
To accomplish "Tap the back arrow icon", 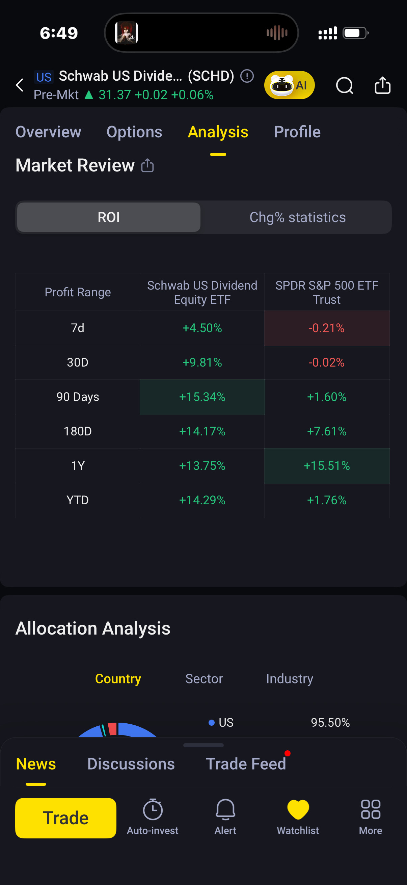I will [20, 85].
